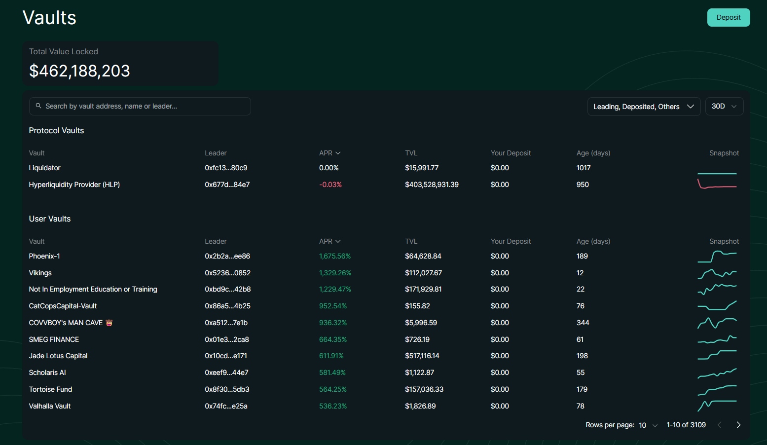767x445 pixels.
Task: Open the Hyperliquidity Provider (HLP) vault
Action: click(74, 185)
